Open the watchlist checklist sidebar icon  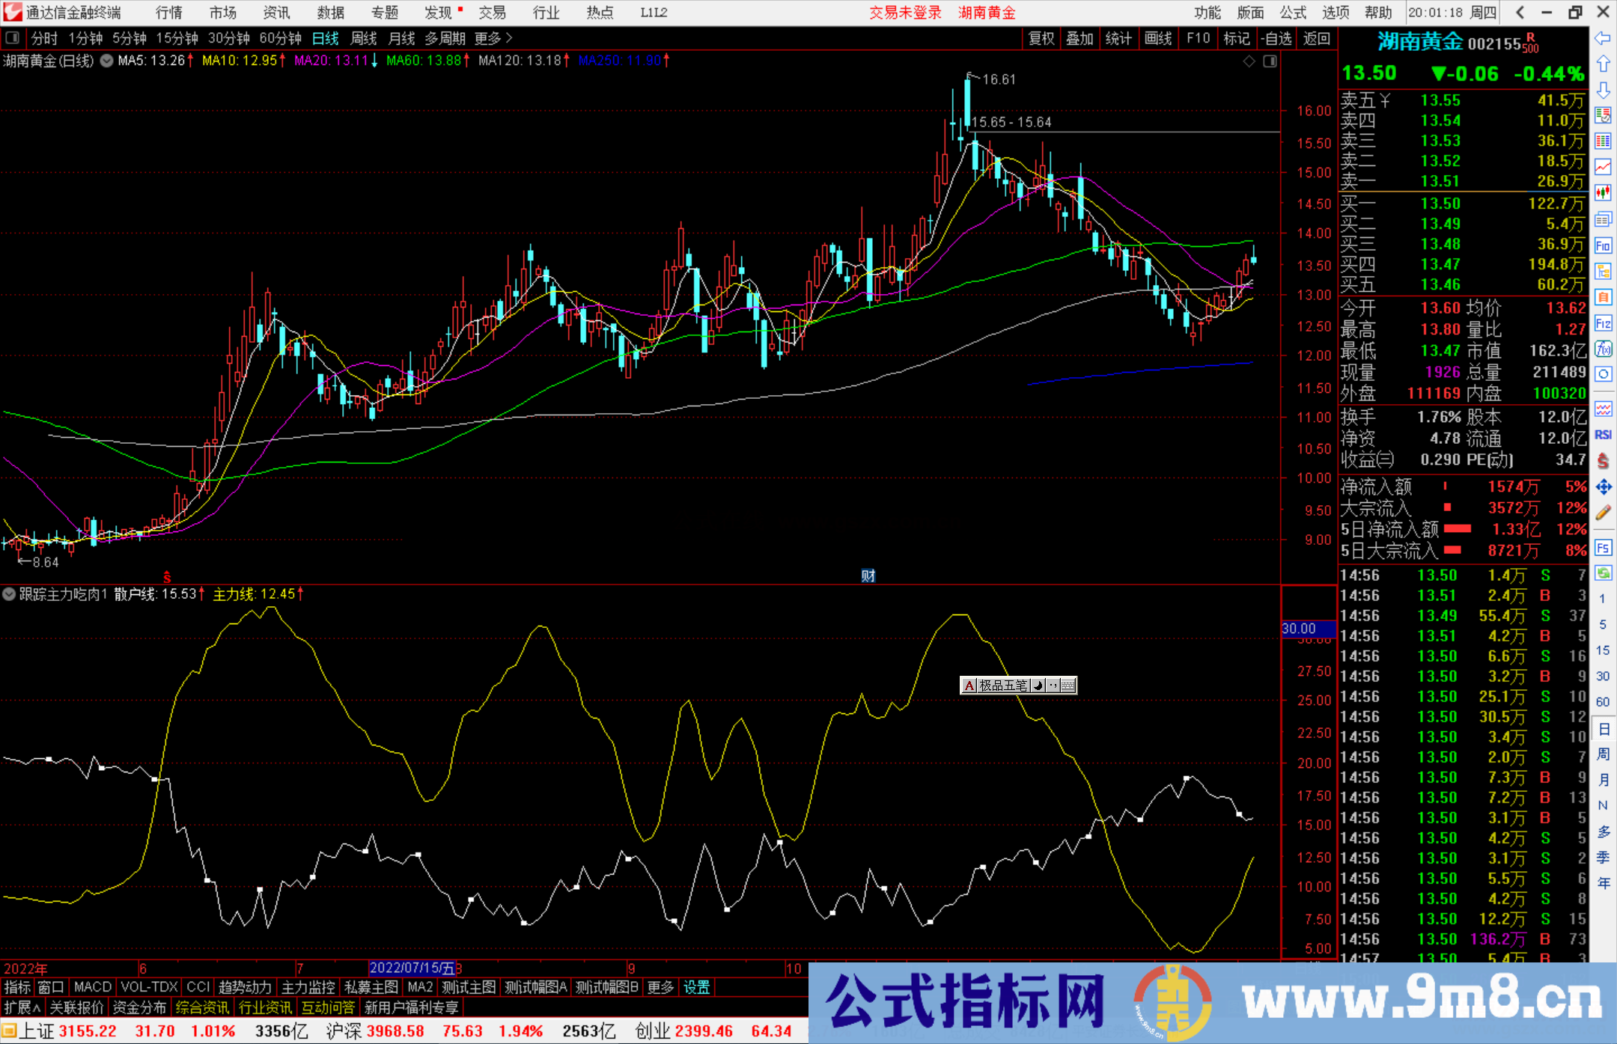[1603, 115]
